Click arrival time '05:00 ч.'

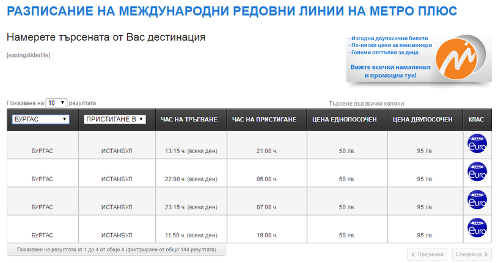pos(267,179)
